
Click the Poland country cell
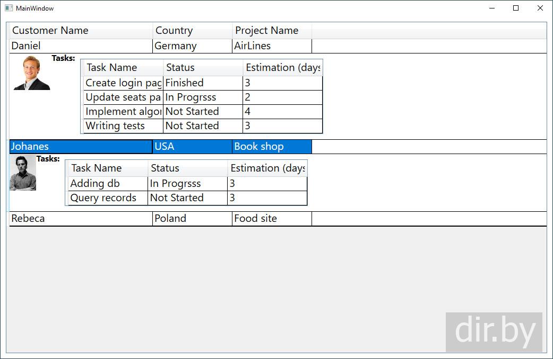(192, 219)
